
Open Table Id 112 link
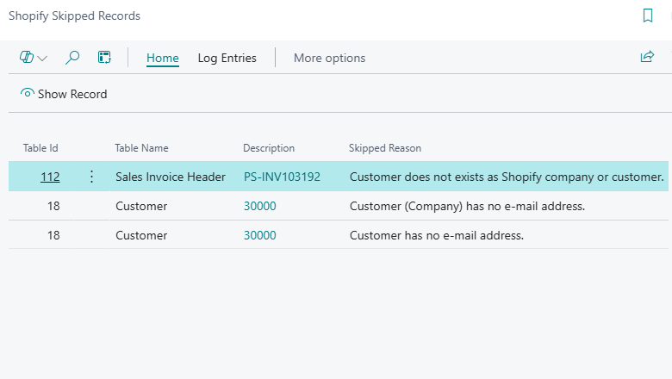click(x=50, y=177)
